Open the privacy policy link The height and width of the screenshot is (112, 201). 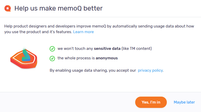pos(150,70)
